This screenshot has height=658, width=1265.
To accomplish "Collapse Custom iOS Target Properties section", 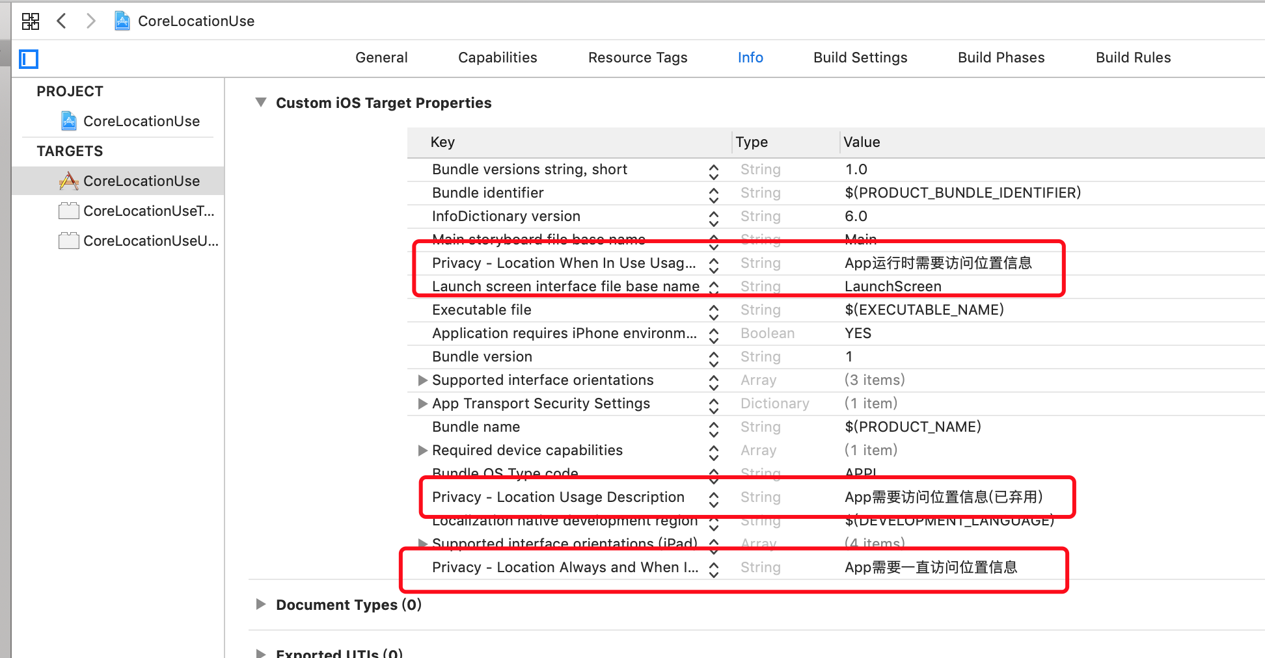I will click(x=261, y=102).
